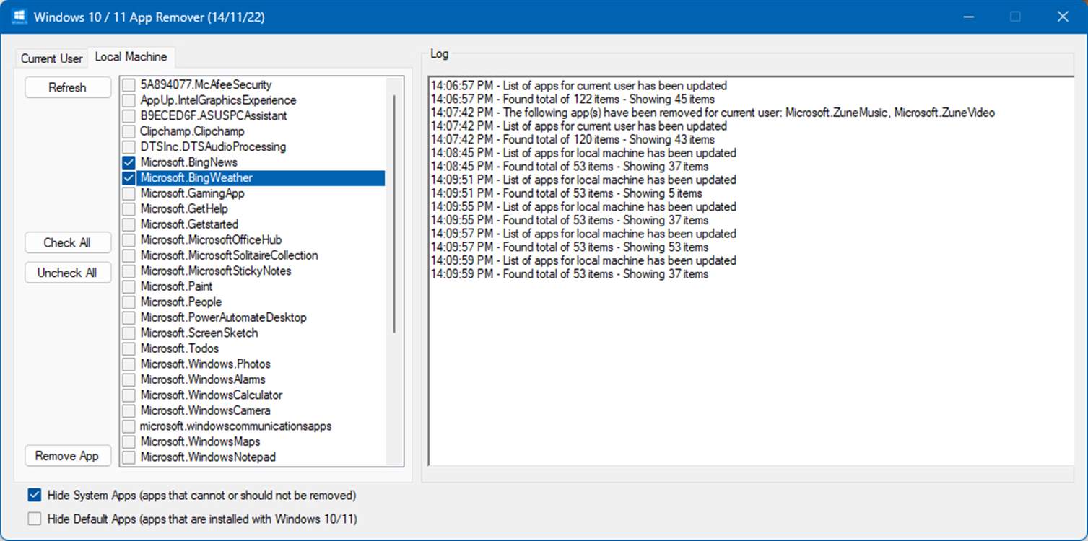The height and width of the screenshot is (541, 1088).
Task: Check the 5A894077.McAfeeSecurity checkbox
Action: 129,84
